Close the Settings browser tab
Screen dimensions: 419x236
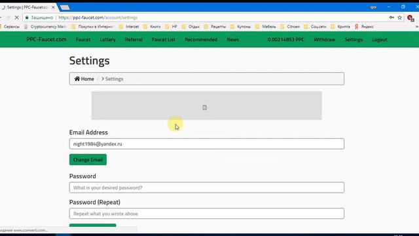(53, 7)
